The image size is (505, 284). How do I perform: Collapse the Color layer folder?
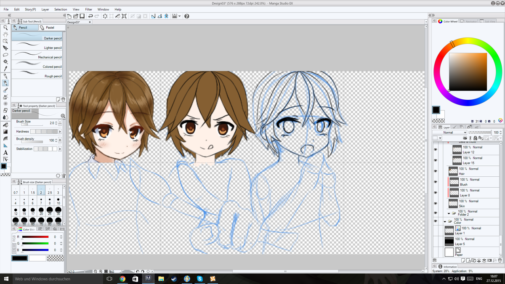coord(445,221)
